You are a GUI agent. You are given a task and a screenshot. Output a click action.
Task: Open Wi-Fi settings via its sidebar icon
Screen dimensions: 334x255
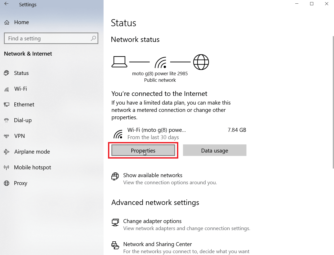pyautogui.click(x=7, y=89)
